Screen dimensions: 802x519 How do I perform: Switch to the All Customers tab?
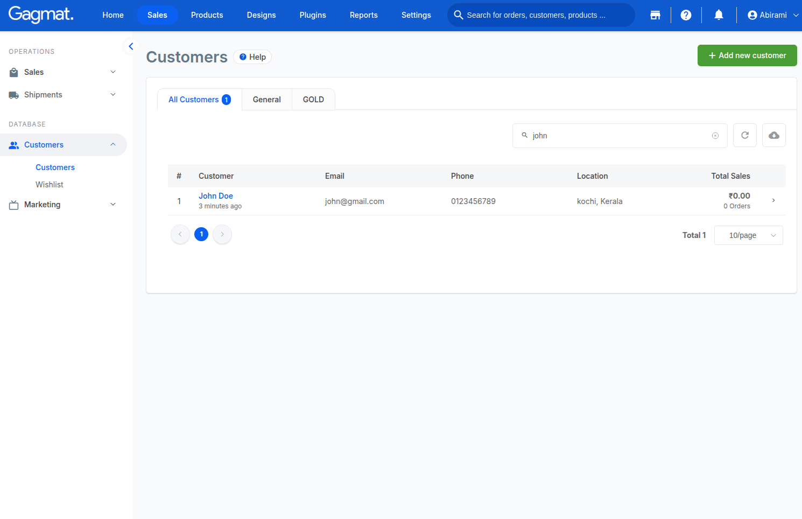(200, 100)
